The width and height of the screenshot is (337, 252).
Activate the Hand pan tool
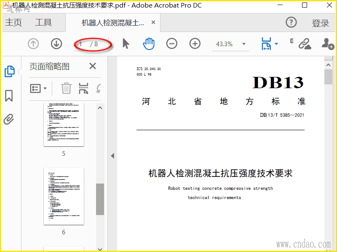tap(149, 44)
